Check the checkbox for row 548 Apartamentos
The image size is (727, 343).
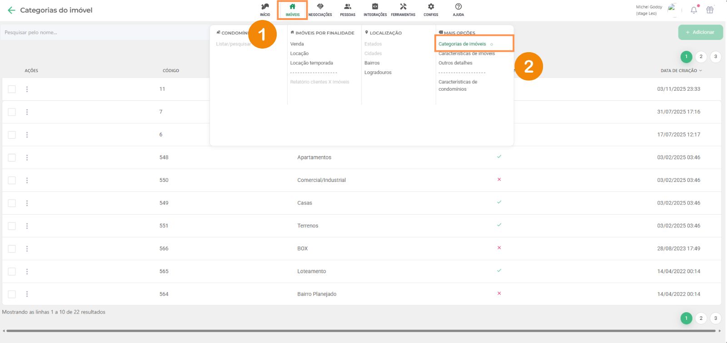coord(12,157)
